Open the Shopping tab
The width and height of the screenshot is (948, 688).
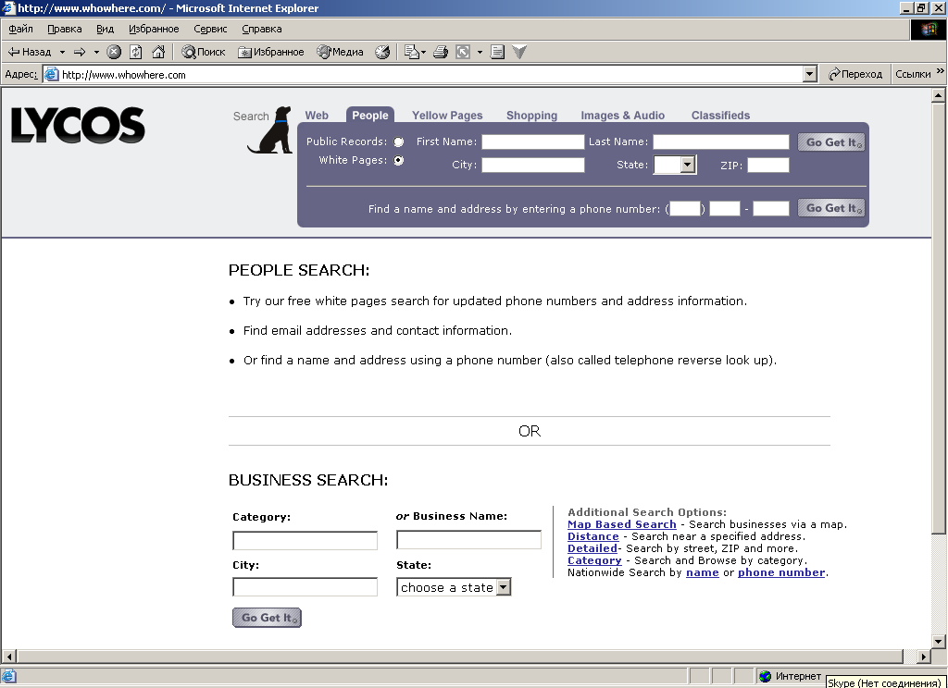(x=531, y=116)
